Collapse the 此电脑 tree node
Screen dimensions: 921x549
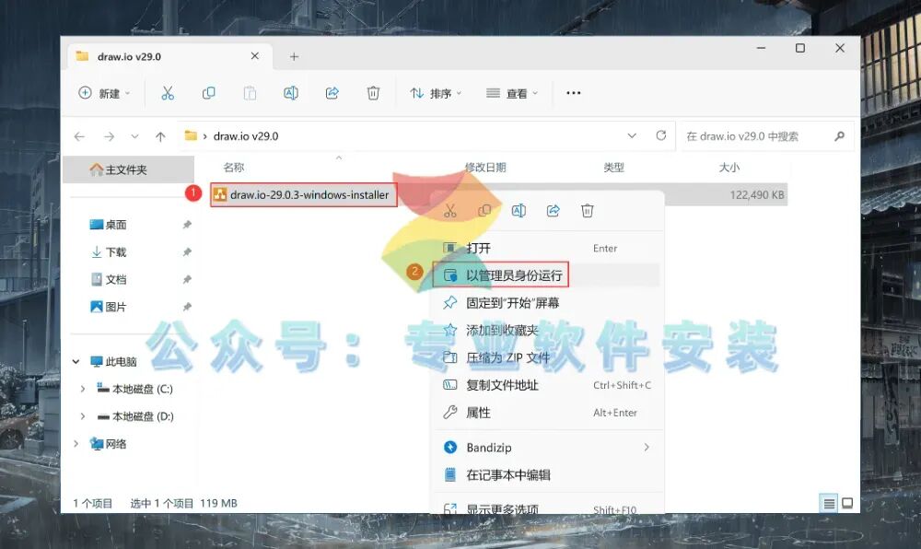pyautogui.click(x=76, y=362)
